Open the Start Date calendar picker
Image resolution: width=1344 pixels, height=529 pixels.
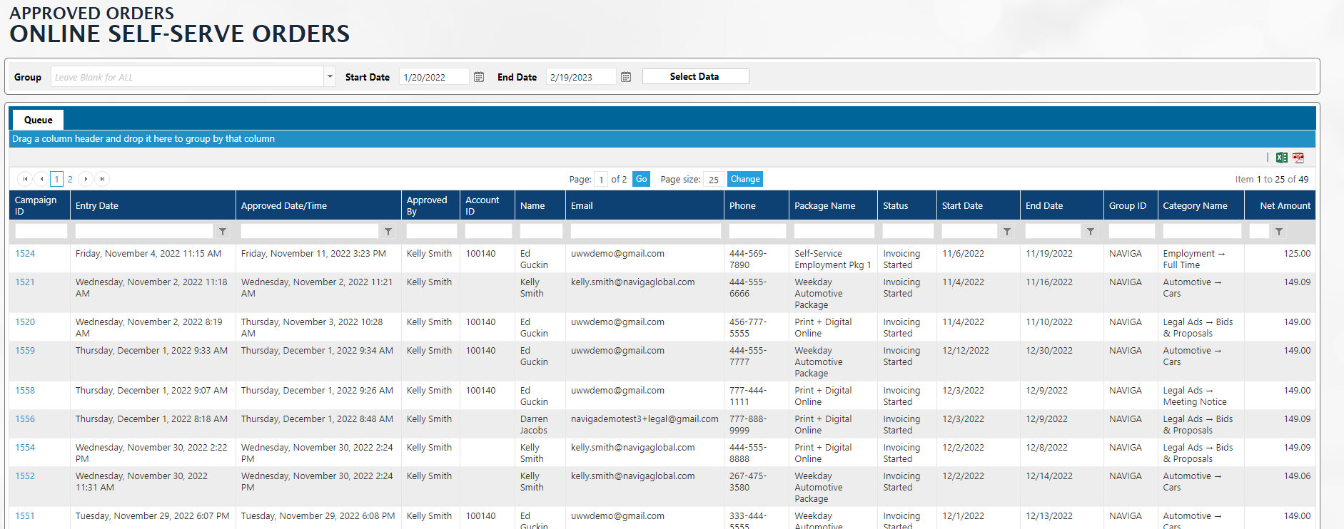click(479, 77)
